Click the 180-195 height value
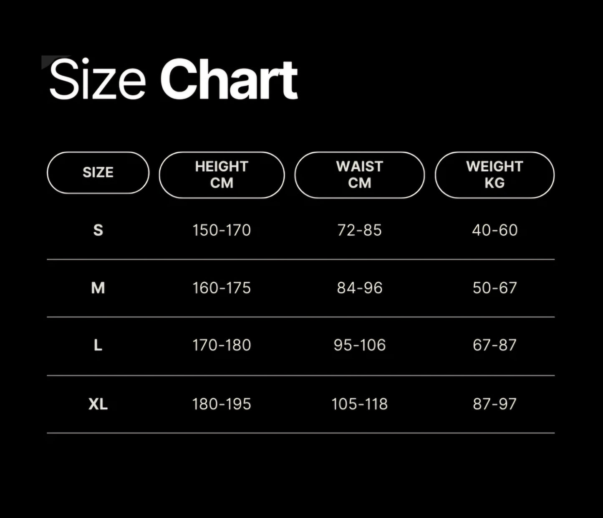The width and height of the screenshot is (603, 518). [222, 404]
